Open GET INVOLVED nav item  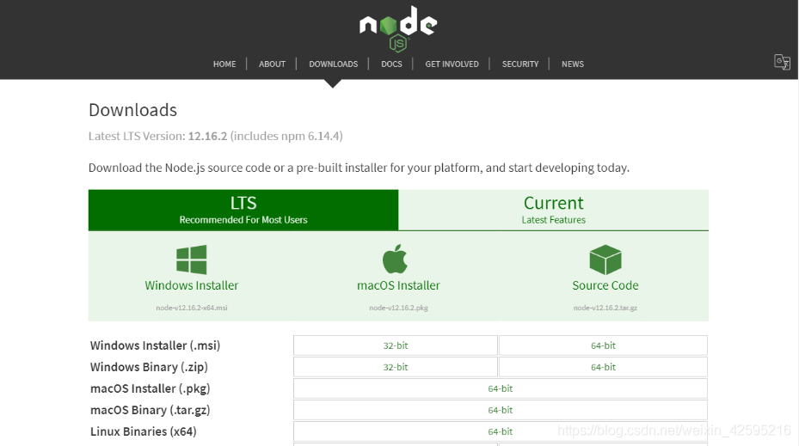452,64
